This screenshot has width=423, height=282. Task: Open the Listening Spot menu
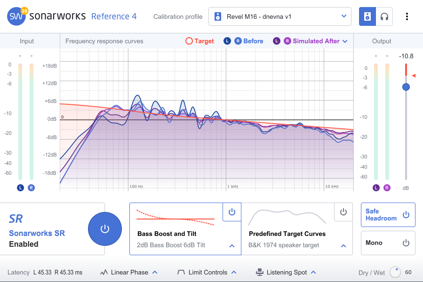[x=286, y=272]
